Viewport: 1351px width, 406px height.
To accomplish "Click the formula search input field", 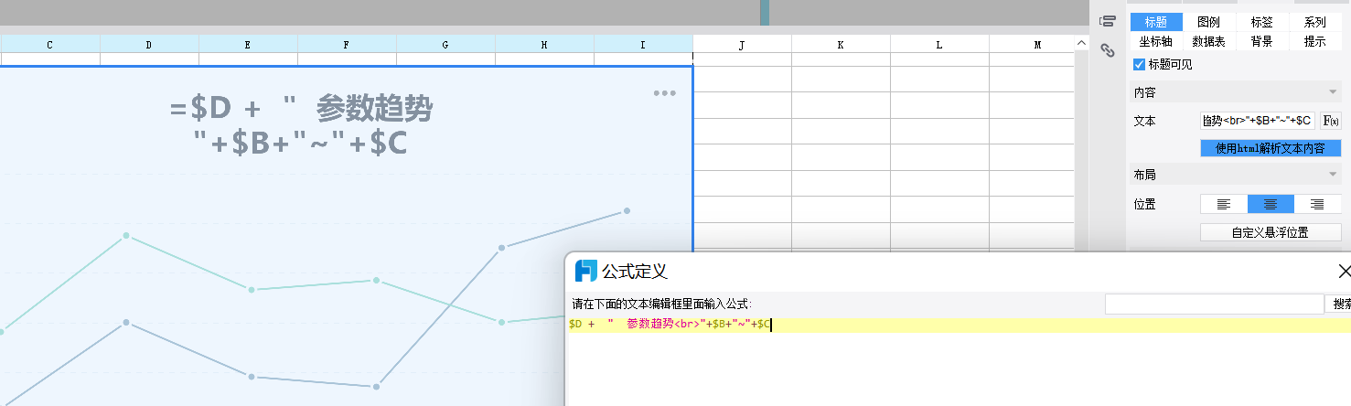I will point(1215,304).
